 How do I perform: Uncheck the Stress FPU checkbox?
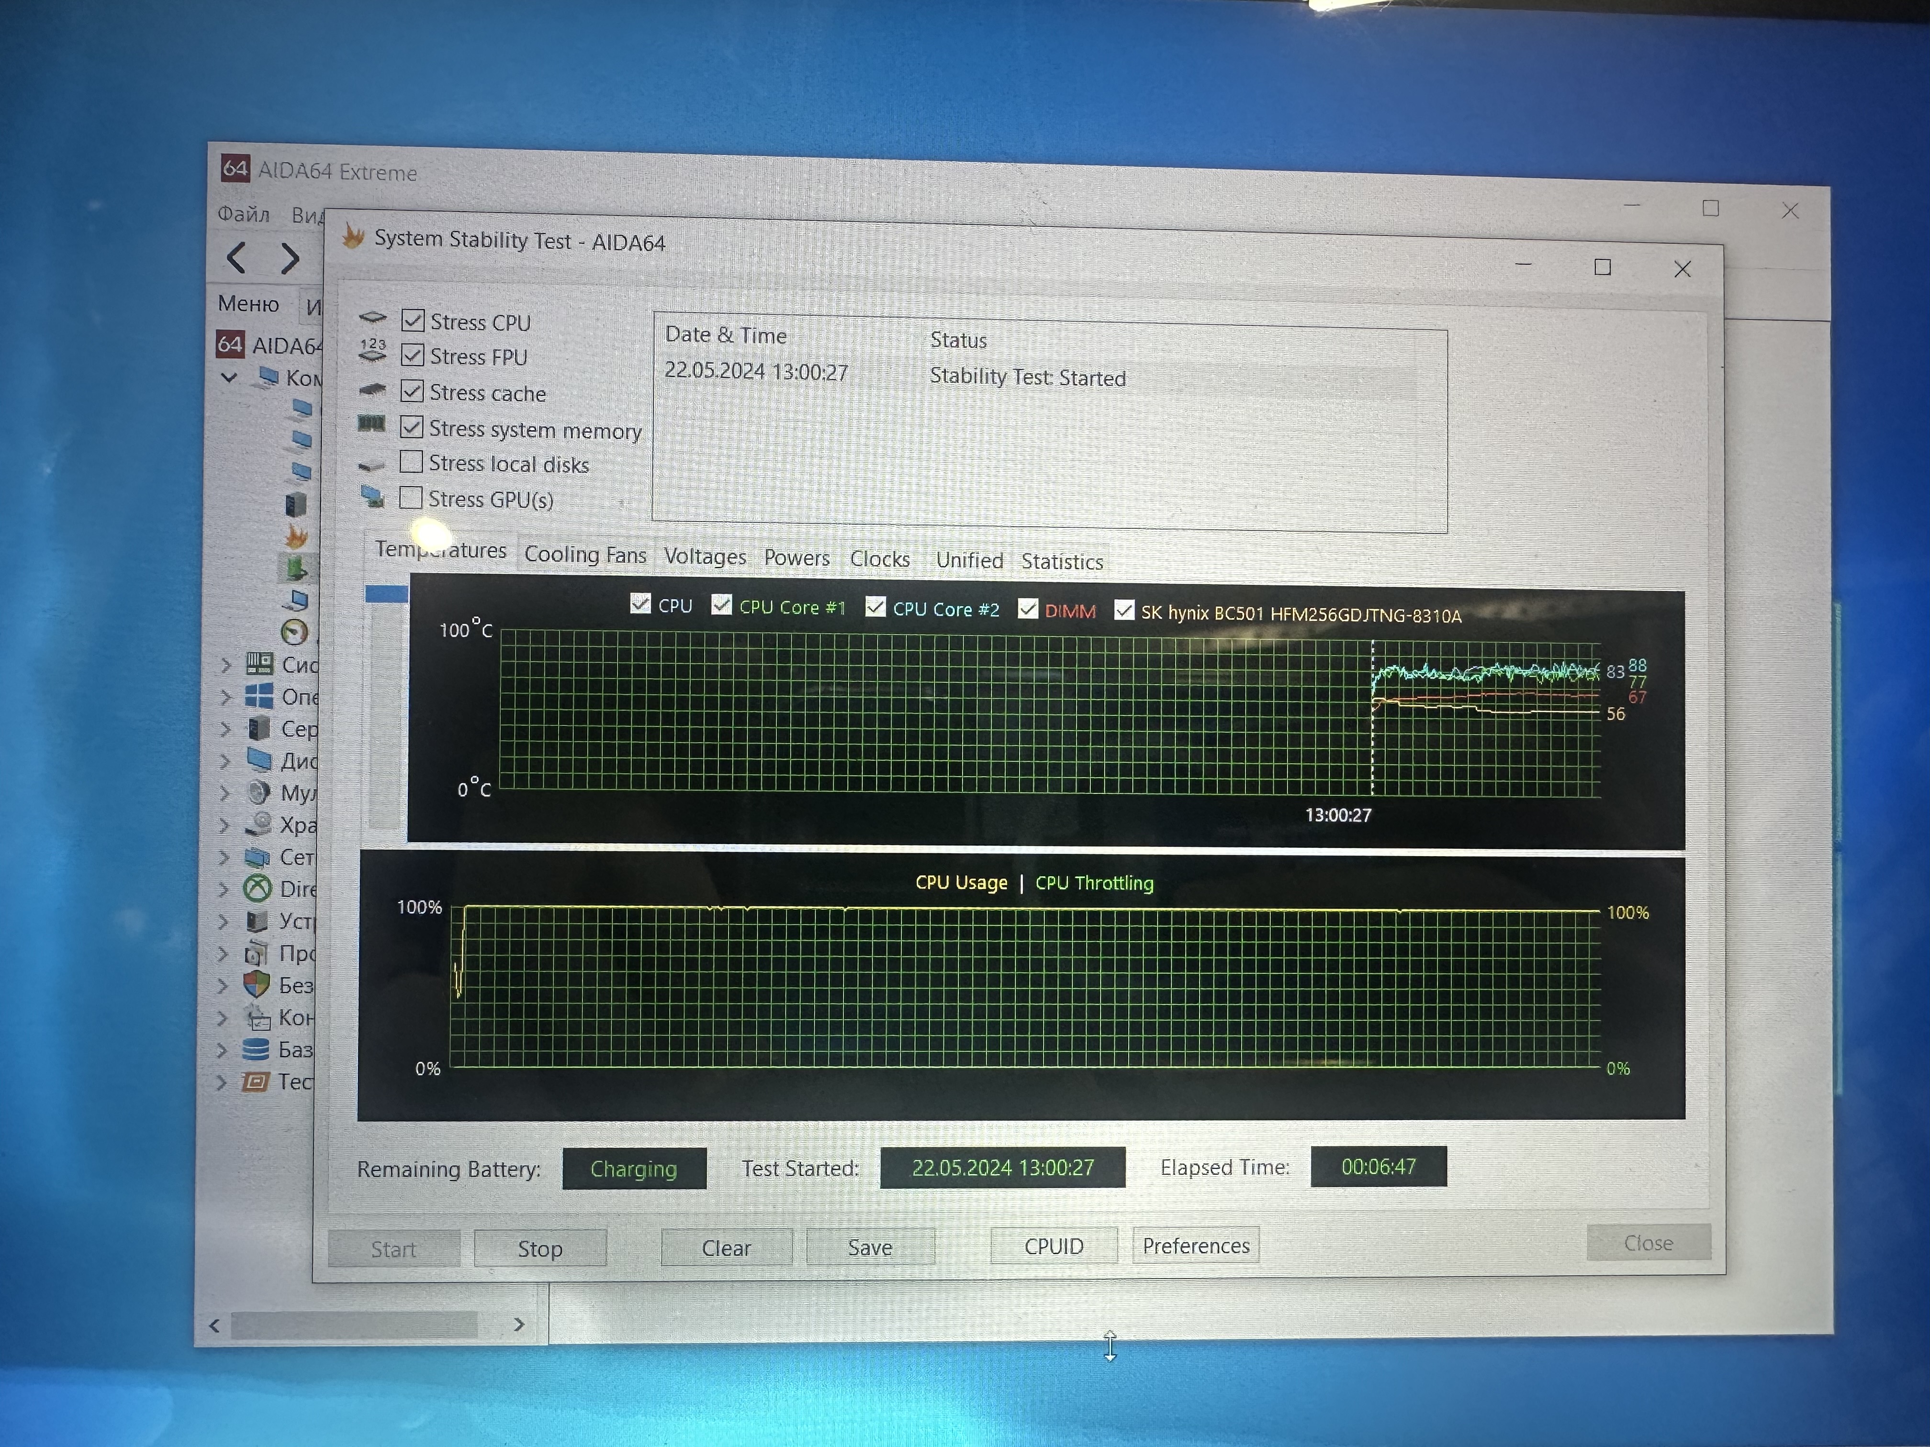(413, 355)
